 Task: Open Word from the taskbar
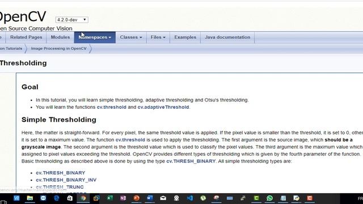click(150, 198)
